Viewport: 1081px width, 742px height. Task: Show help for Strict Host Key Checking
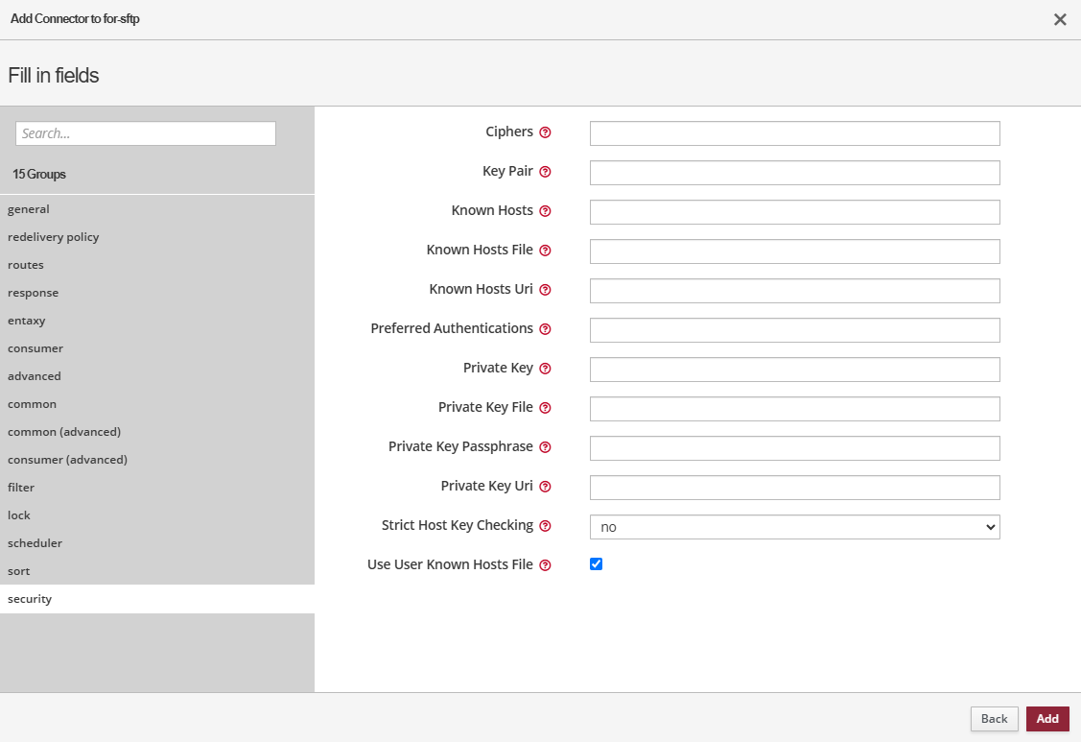[545, 526]
